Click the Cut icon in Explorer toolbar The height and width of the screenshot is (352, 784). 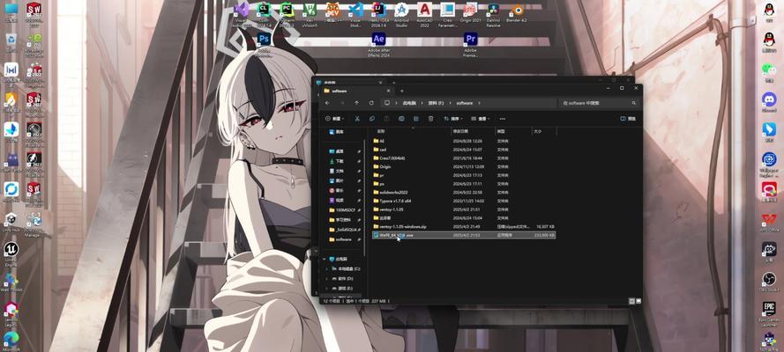(x=357, y=119)
